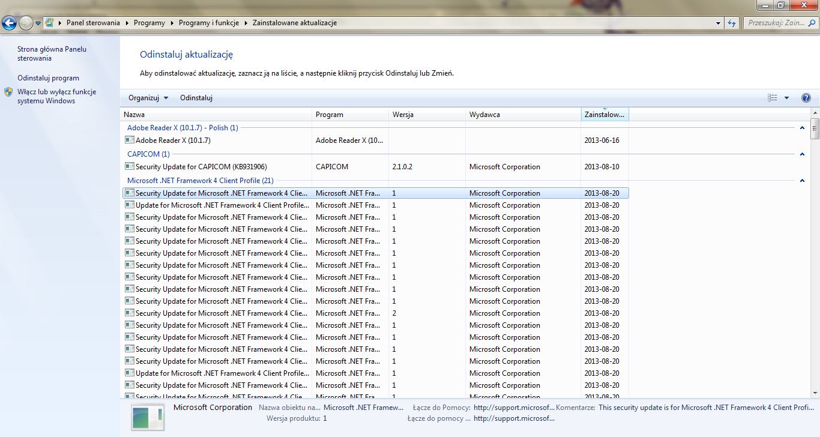Viewport: 820px width, 437px height.
Task: Expand the breadcrumb arrow after Programy i funkcje
Action: 246,23
